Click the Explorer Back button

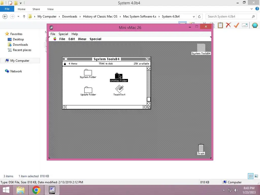(5, 17)
